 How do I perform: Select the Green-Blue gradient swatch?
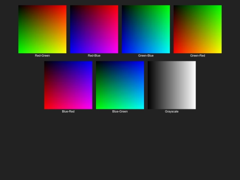(x=146, y=29)
